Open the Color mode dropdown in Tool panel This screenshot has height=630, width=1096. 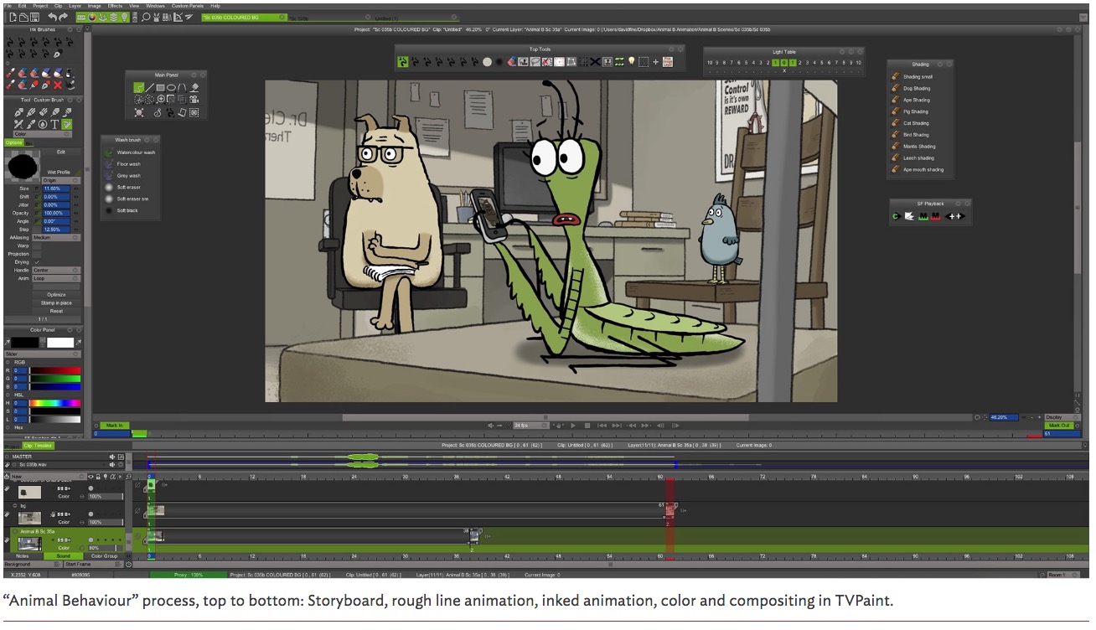(42, 134)
